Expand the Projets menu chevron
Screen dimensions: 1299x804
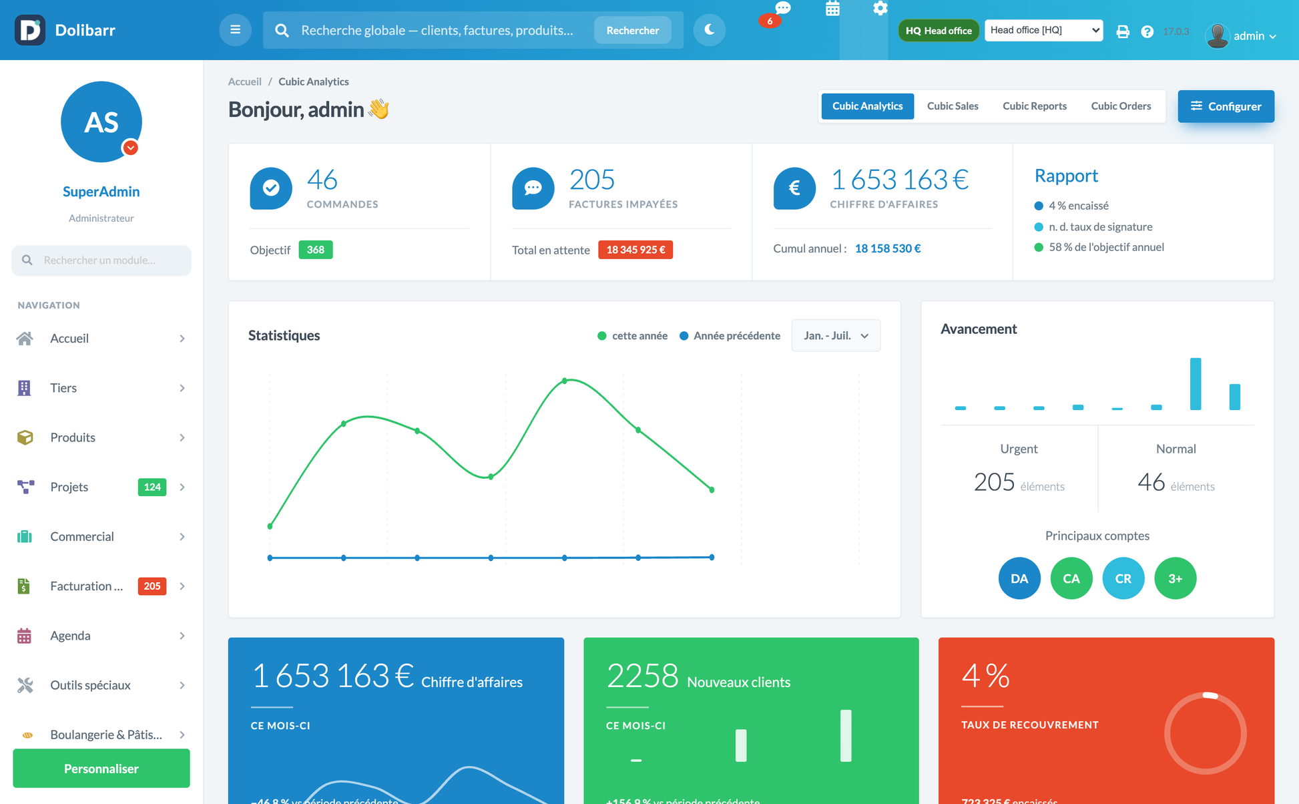182,487
